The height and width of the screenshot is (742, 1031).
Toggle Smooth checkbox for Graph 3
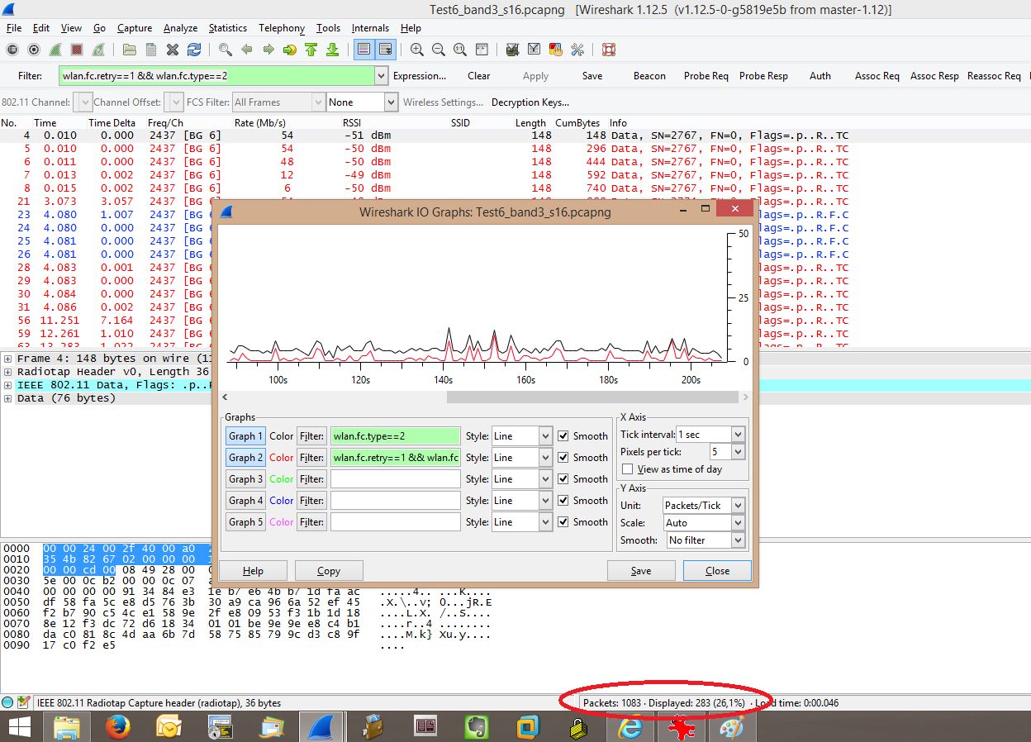coord(563,478)
